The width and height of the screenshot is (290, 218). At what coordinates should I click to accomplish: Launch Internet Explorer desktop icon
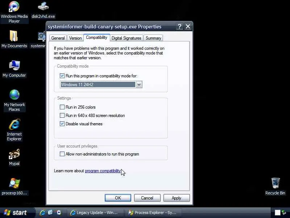pos(14,130)
